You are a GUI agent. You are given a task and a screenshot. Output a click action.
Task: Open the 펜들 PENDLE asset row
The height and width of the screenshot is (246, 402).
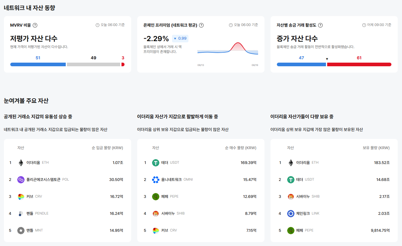coord(68,214)
